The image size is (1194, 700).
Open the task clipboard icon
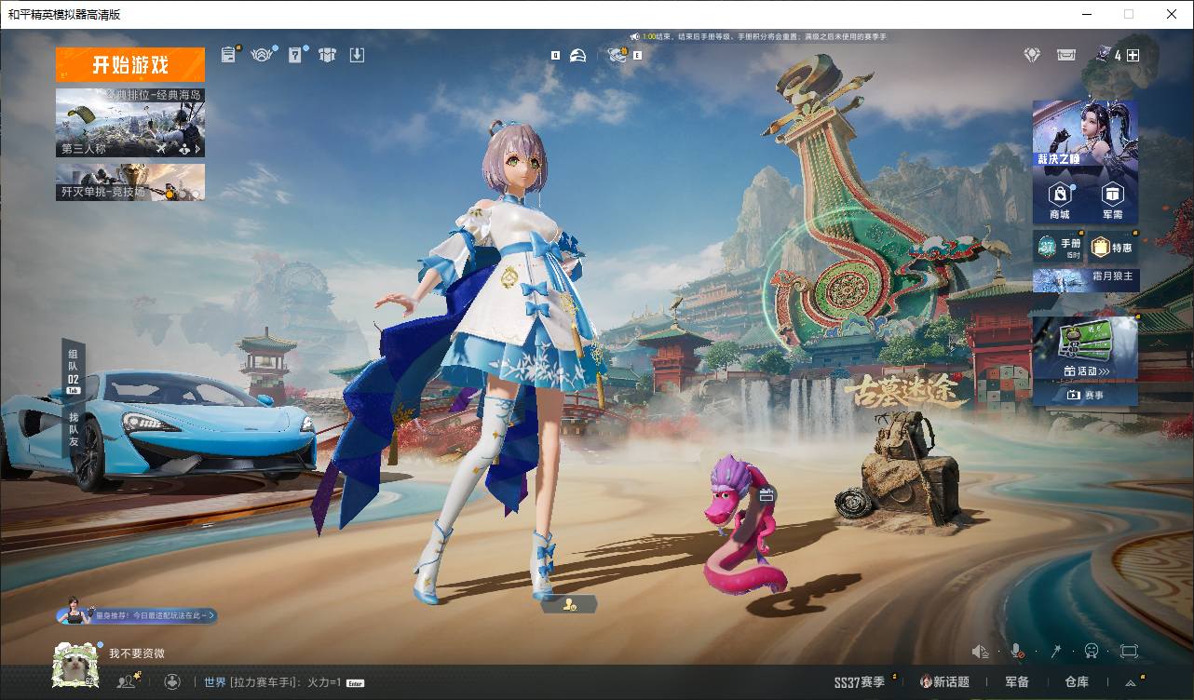point(229,55)
